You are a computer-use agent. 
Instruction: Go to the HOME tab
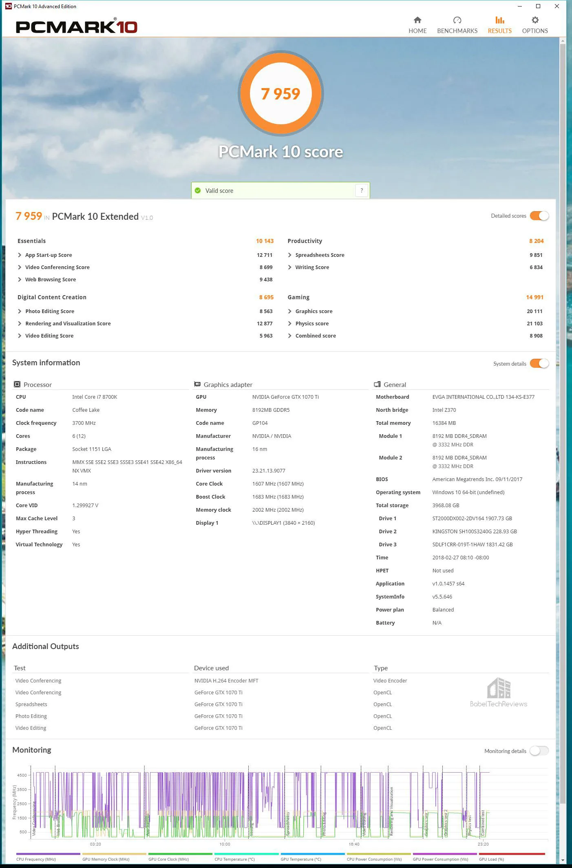click(417, 25)
